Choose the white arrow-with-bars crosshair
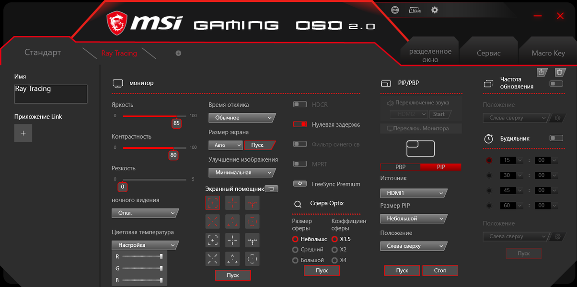The image size is (577, 287). coord(252,240)
